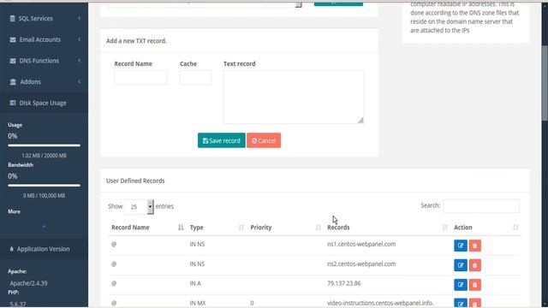
Task: Click the IN MX type cell
Action: tap(198, 303)
